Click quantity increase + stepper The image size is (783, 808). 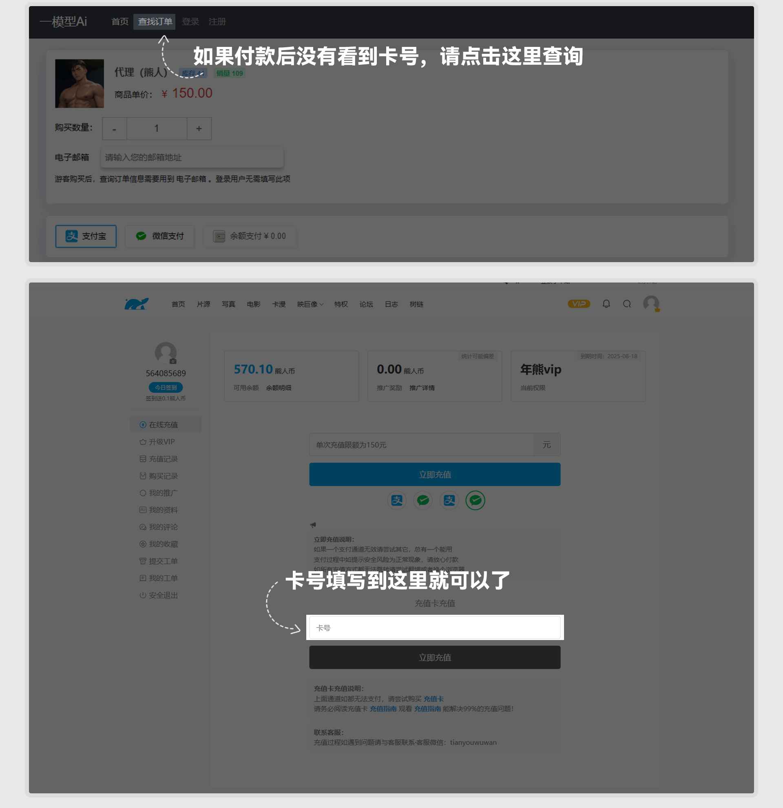pos(199,128)
